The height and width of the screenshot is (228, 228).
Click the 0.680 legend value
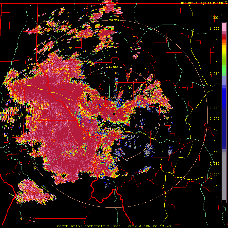[215, 96]
